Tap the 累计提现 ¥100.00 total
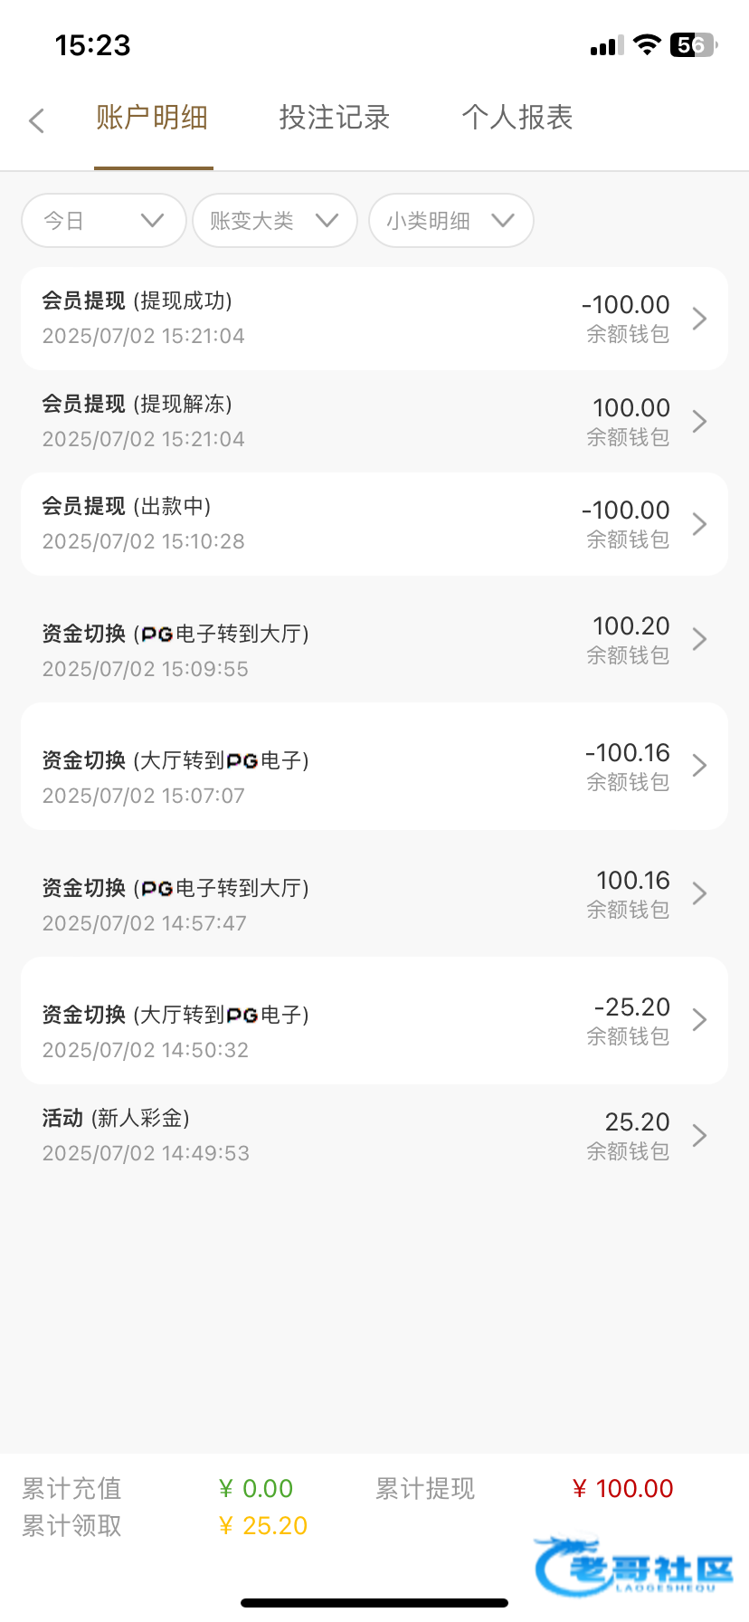 click(x=622, y=1488)
